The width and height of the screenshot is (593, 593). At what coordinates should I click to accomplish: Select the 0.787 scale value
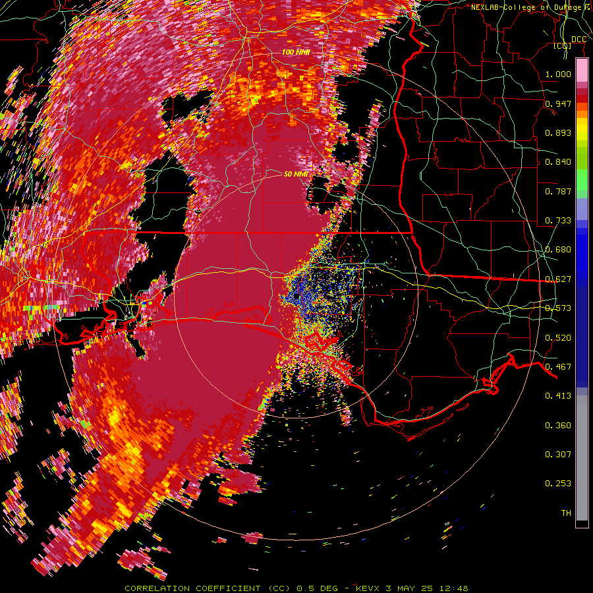tap(558, 191)
